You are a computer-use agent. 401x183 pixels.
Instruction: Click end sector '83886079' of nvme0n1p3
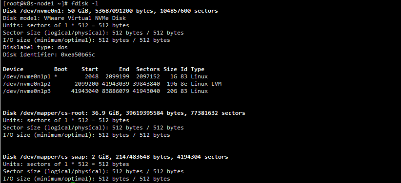[x=116, y=91]
